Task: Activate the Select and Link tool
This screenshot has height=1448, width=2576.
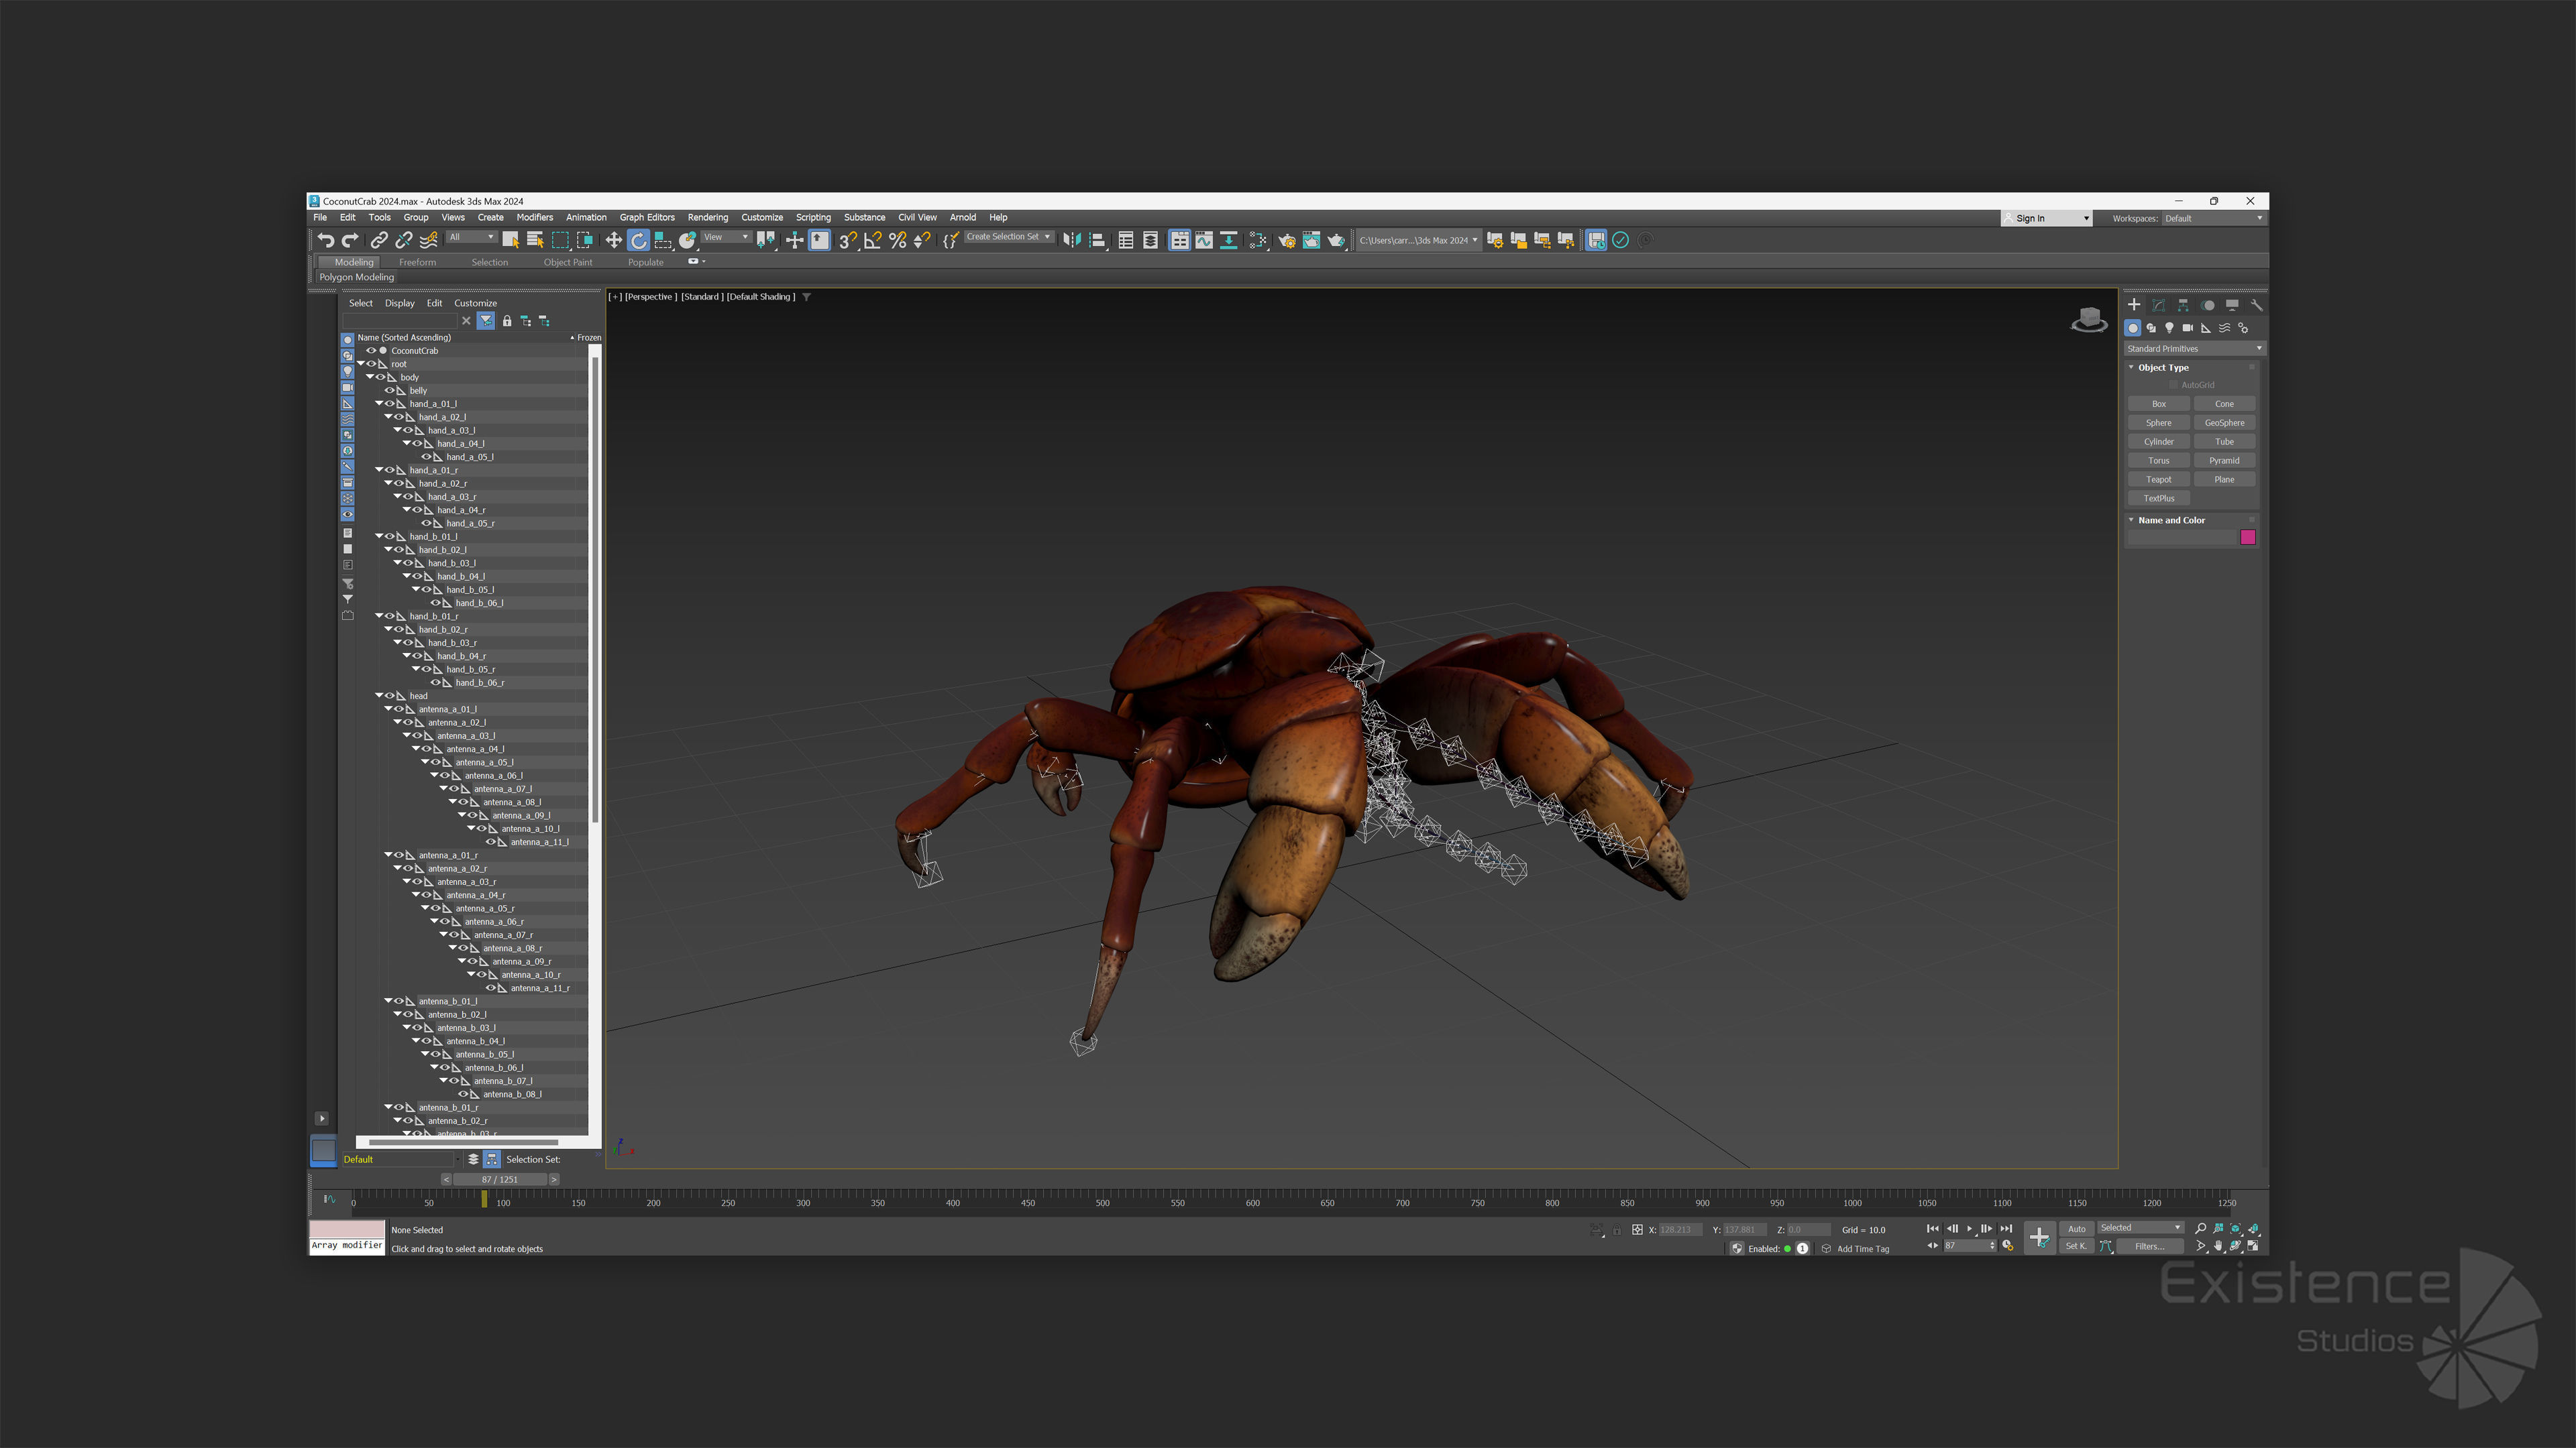Action: point(379,240)
